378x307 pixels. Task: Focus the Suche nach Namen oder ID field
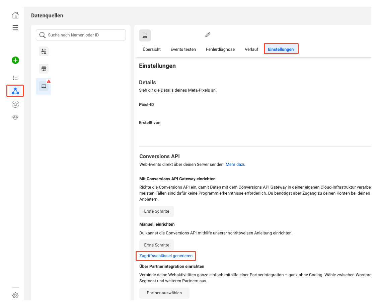pos(85,35)
